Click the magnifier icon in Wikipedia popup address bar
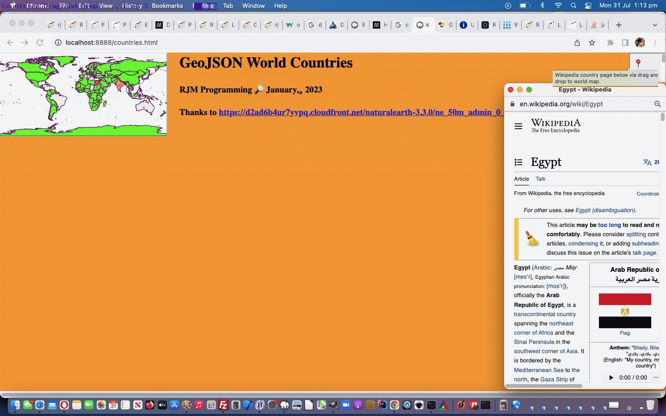Viewport: 666px width, 416px height. point(657,104)
